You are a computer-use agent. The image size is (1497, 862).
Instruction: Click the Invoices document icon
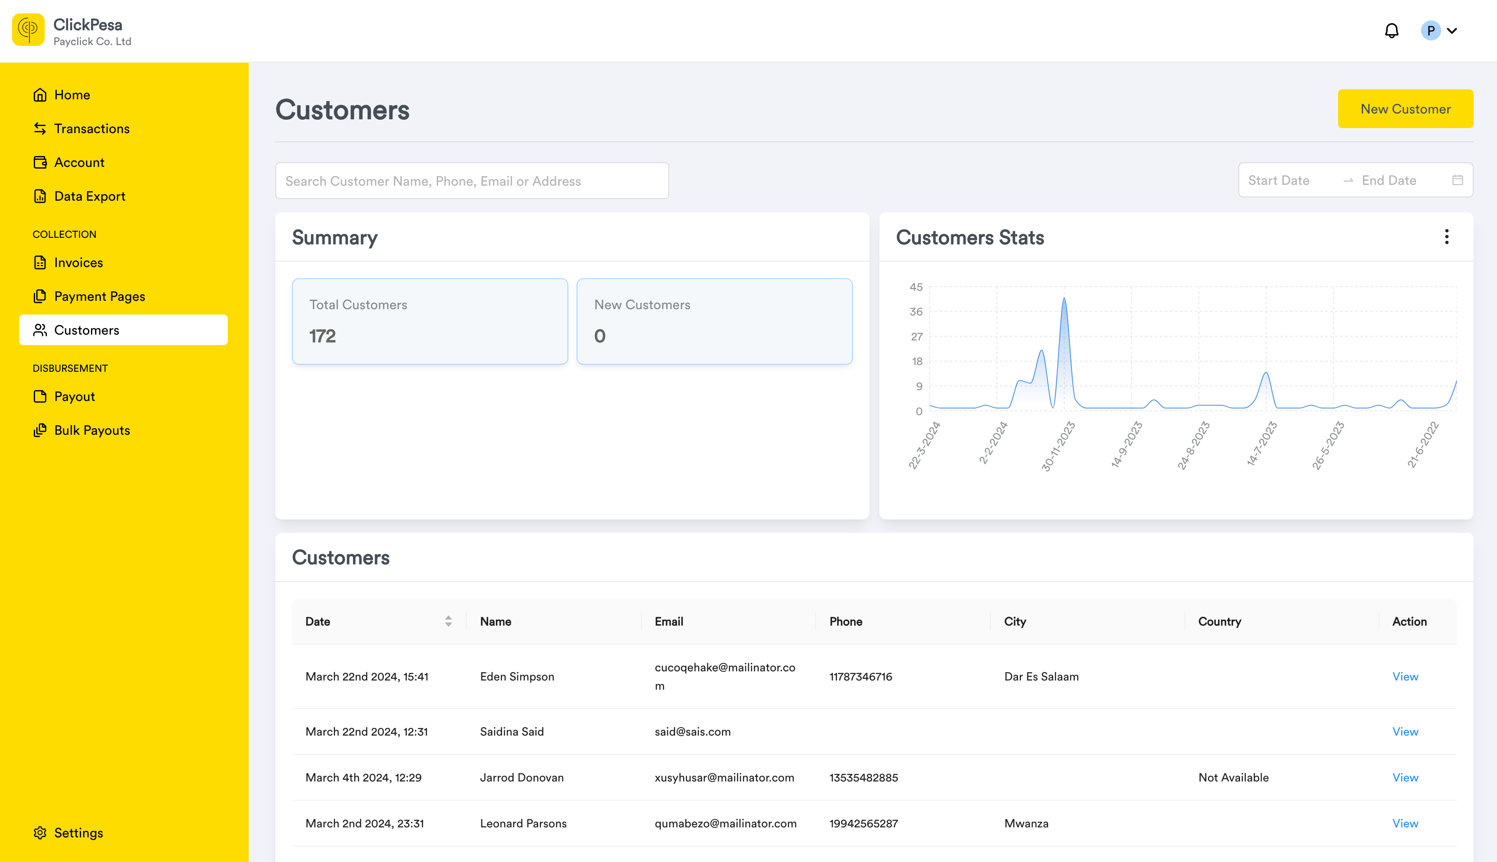(x=40, y=262)
